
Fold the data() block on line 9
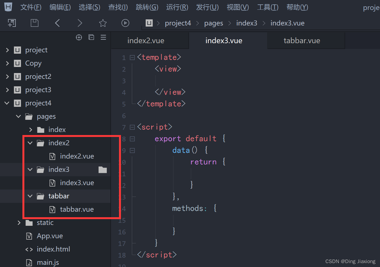tap(132, 151)
